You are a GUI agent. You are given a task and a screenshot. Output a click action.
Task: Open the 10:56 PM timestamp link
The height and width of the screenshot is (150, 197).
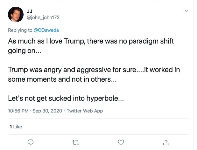(x=18, y=111)
